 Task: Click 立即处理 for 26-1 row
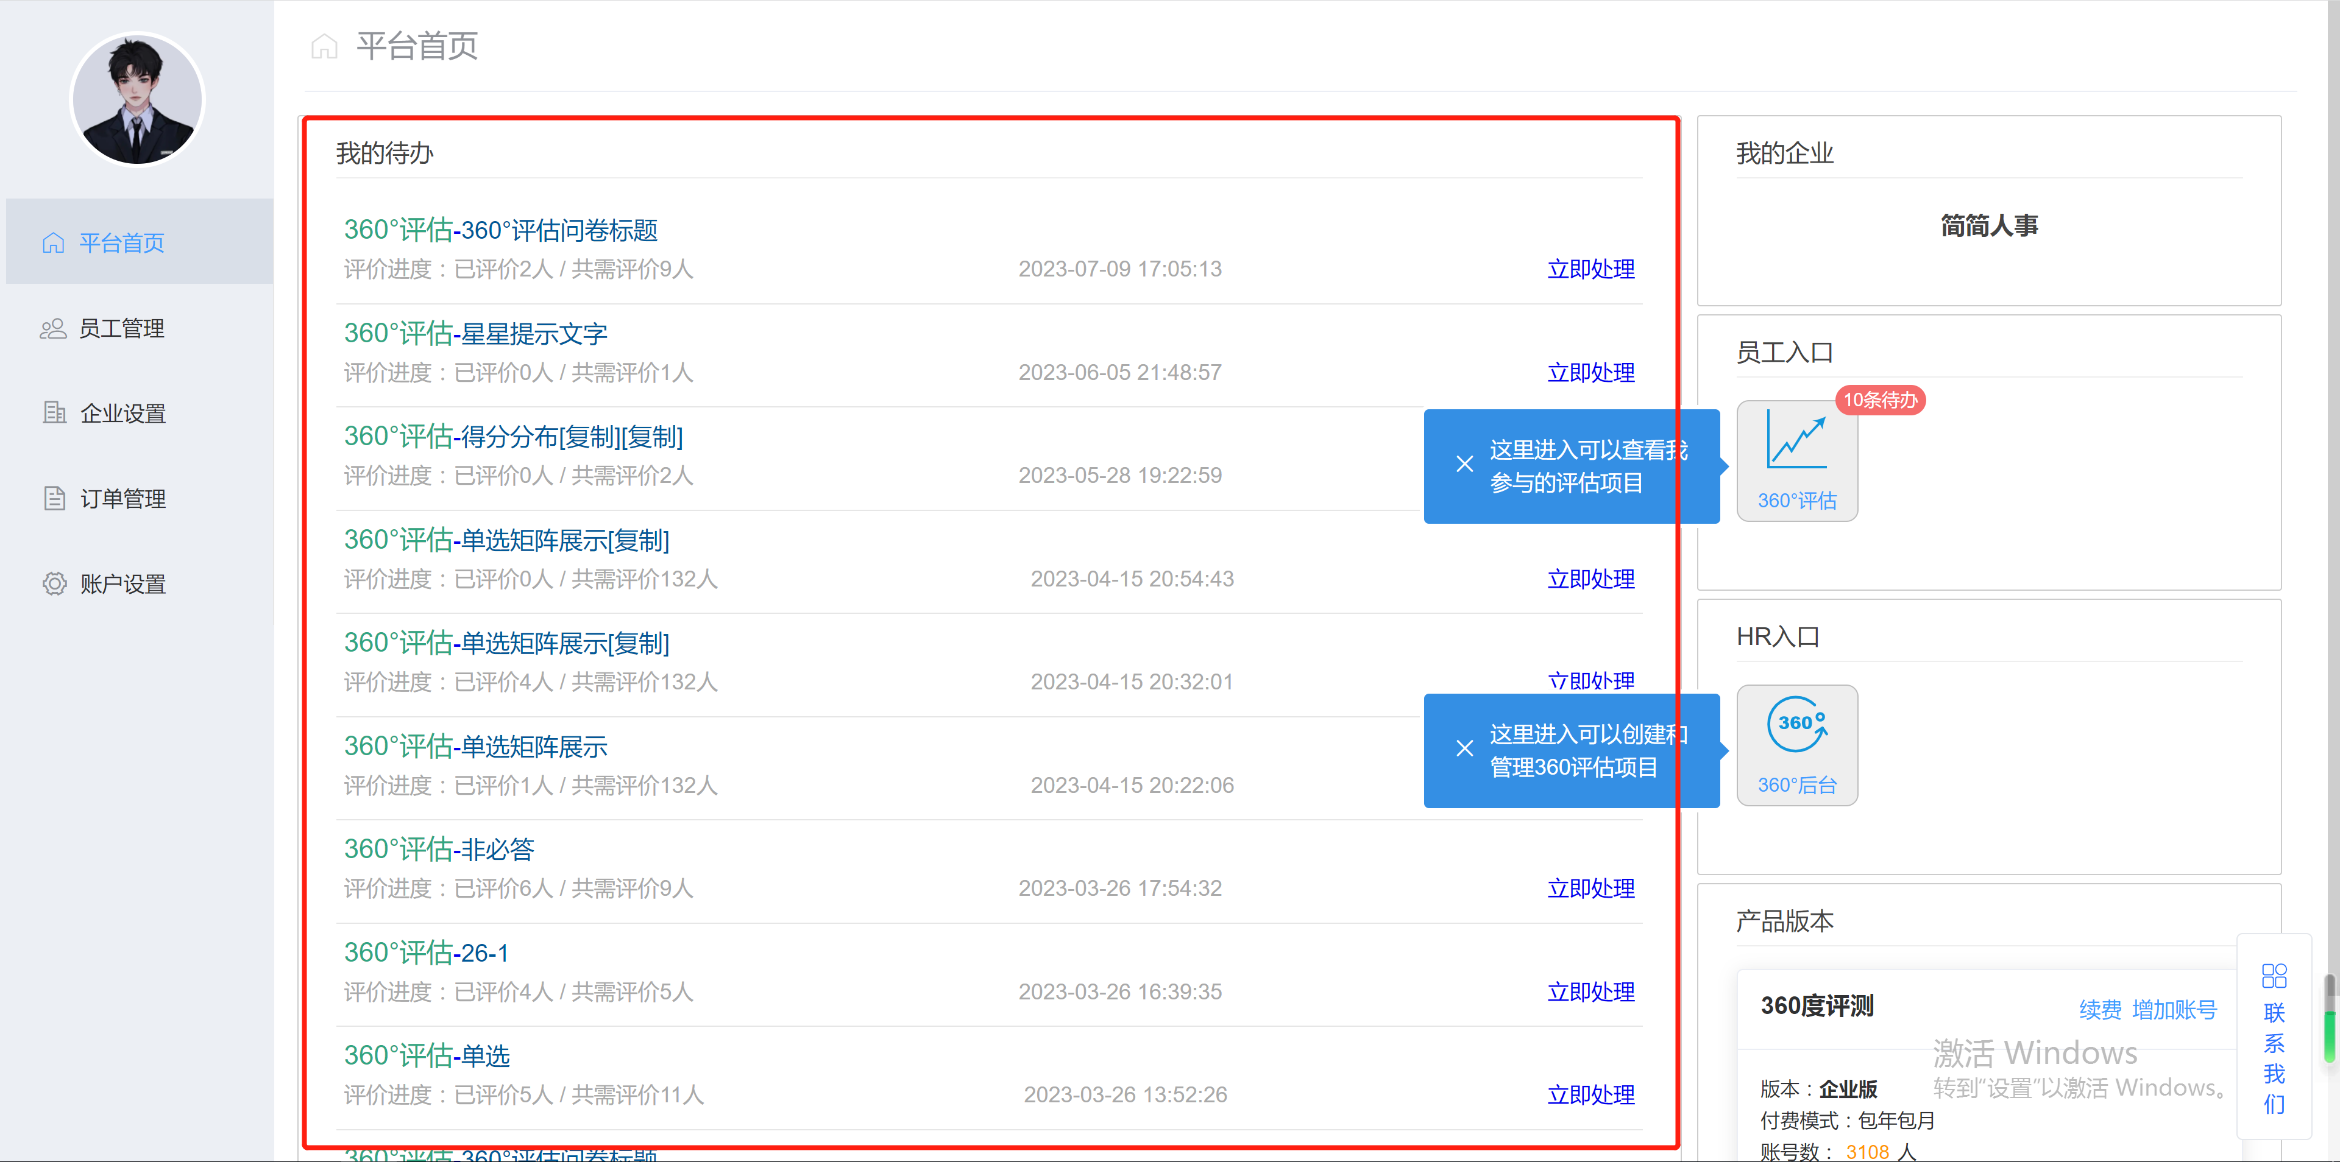pyautogui.click(x=1590, y=992)
